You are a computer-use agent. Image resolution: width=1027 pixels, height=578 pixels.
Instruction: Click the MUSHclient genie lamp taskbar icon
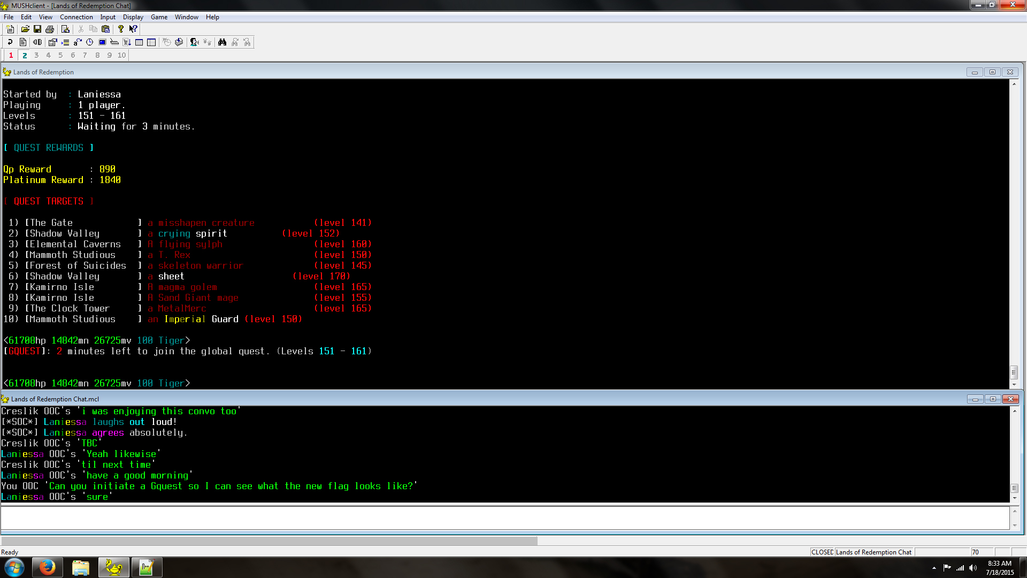(113, 567)
